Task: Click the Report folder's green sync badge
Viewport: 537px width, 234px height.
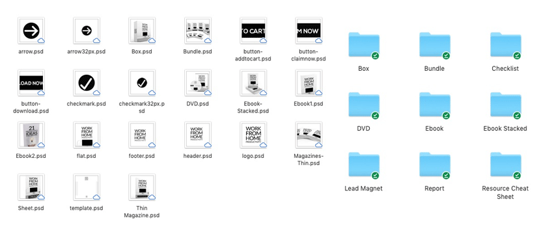Action: click(446, 175)
